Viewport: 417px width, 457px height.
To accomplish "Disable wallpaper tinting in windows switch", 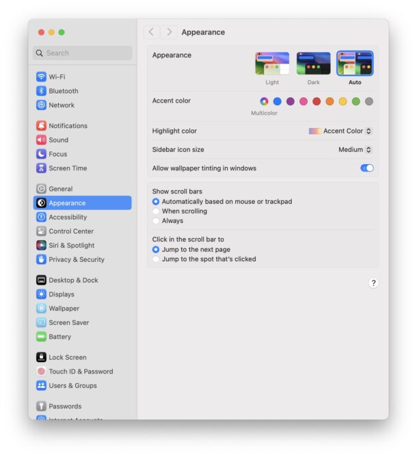I will (x=367, y=168).
